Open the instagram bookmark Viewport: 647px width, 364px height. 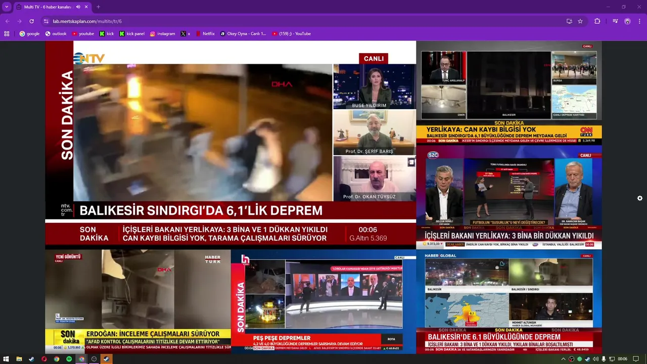click(162, 34)
